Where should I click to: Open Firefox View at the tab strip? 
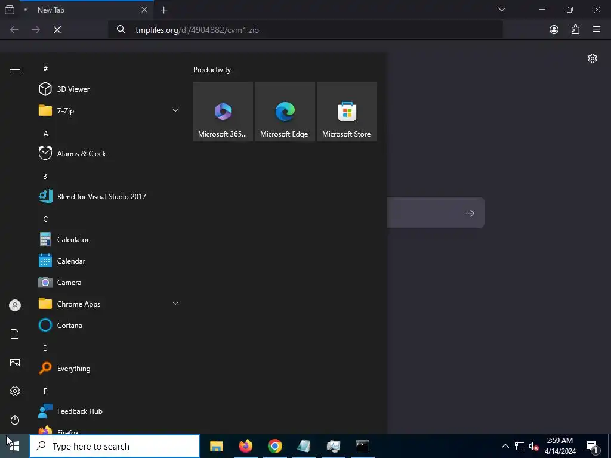tap(10, 10)
